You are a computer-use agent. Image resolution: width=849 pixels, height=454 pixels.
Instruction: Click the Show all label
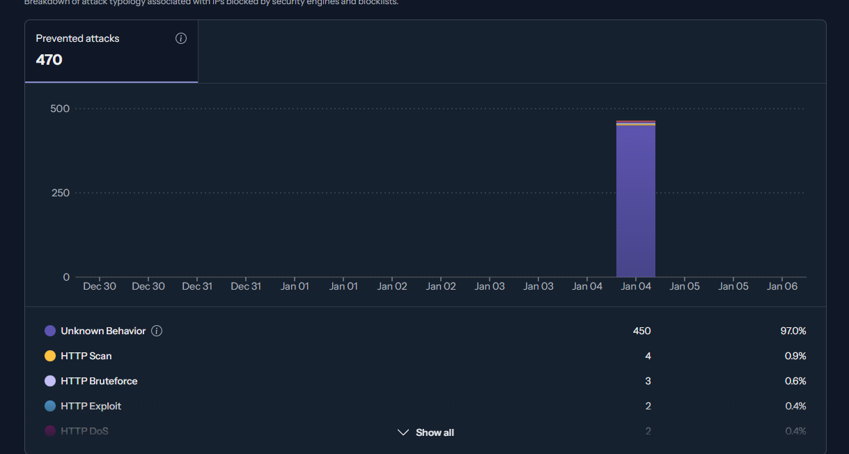coord(435,432)
